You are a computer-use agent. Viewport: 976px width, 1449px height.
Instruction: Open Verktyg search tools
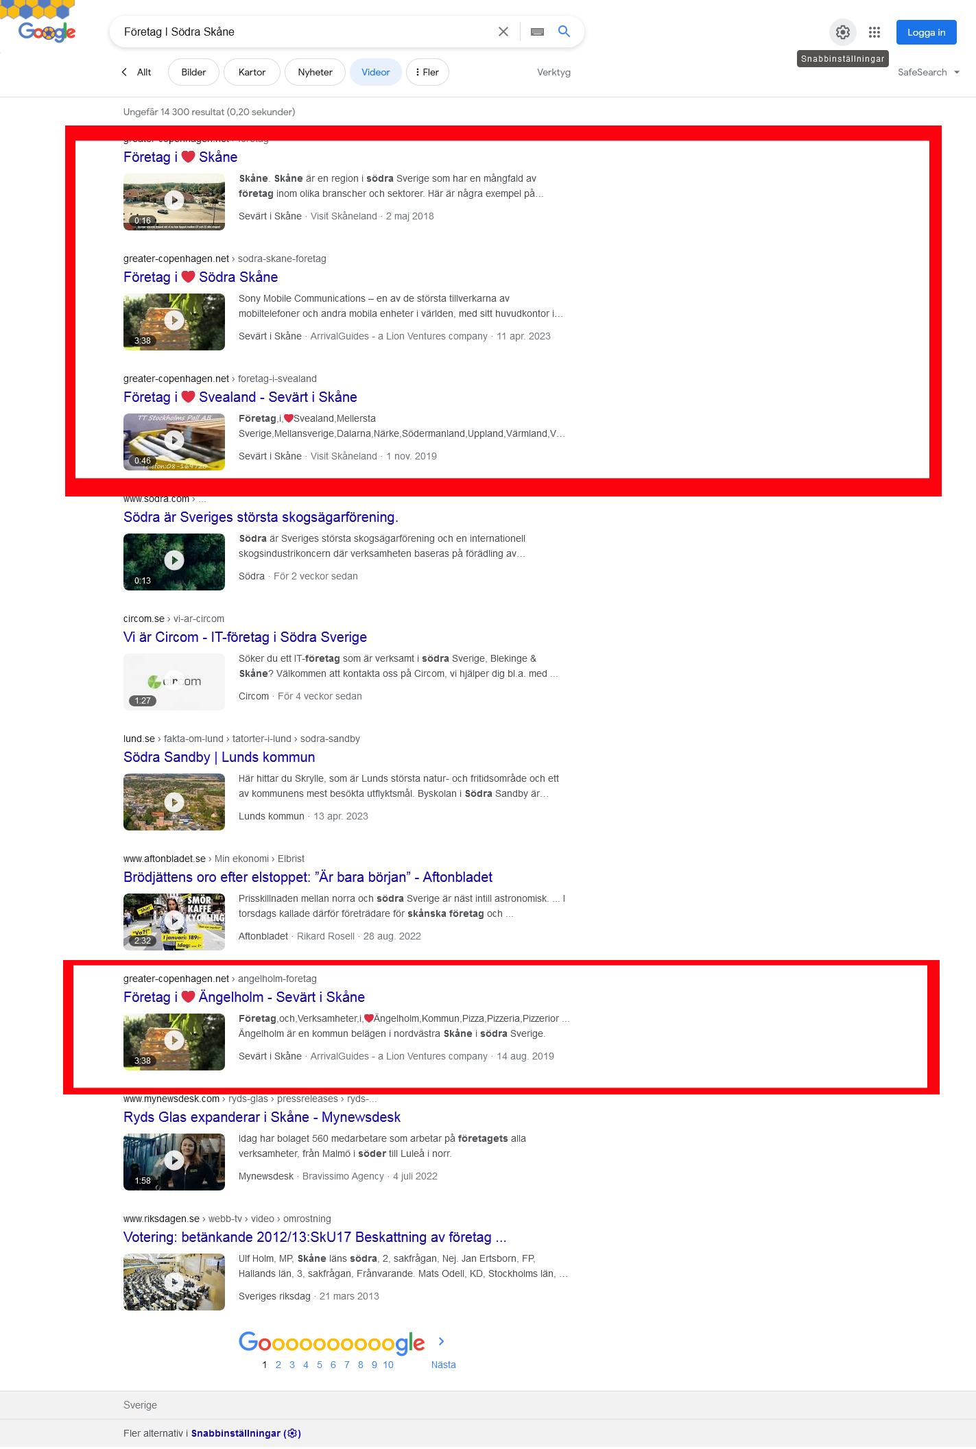[554, 72]
